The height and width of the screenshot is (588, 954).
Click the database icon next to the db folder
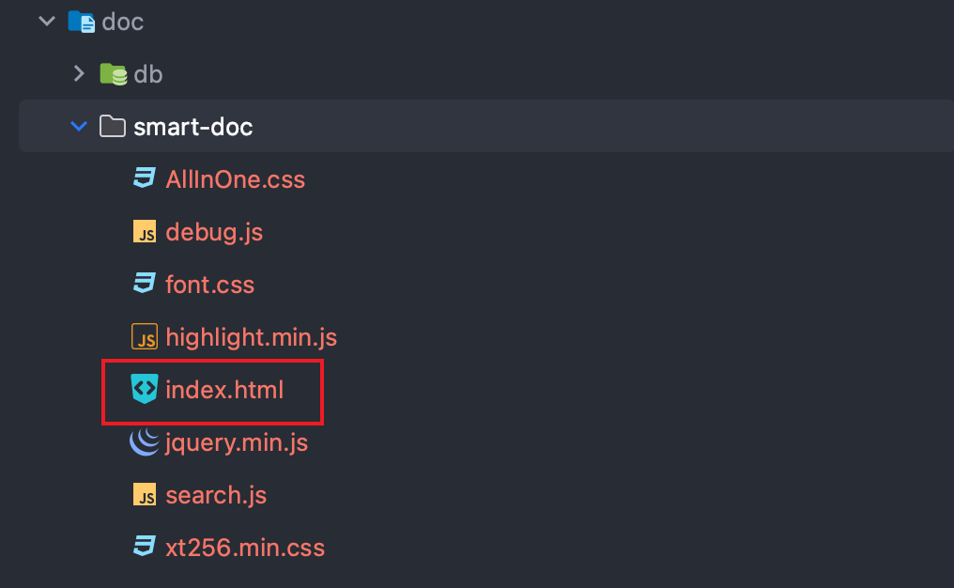click(112, 73)
